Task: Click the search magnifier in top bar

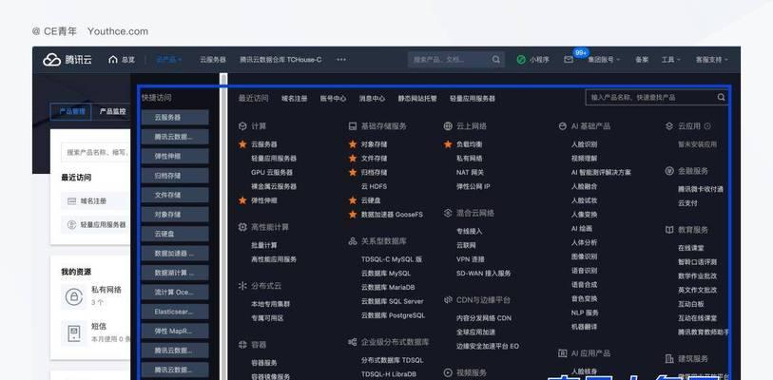Action: (x=496, y=60)
